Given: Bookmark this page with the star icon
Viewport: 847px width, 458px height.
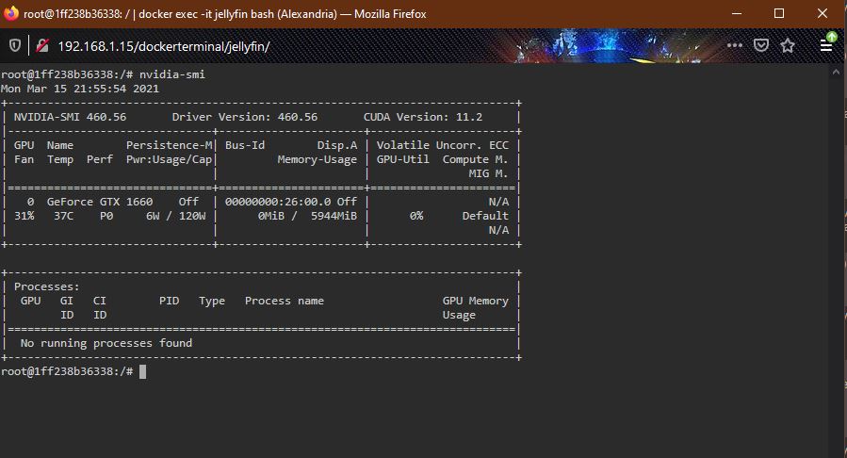Looking at the screenshot, I should [788, 45].
